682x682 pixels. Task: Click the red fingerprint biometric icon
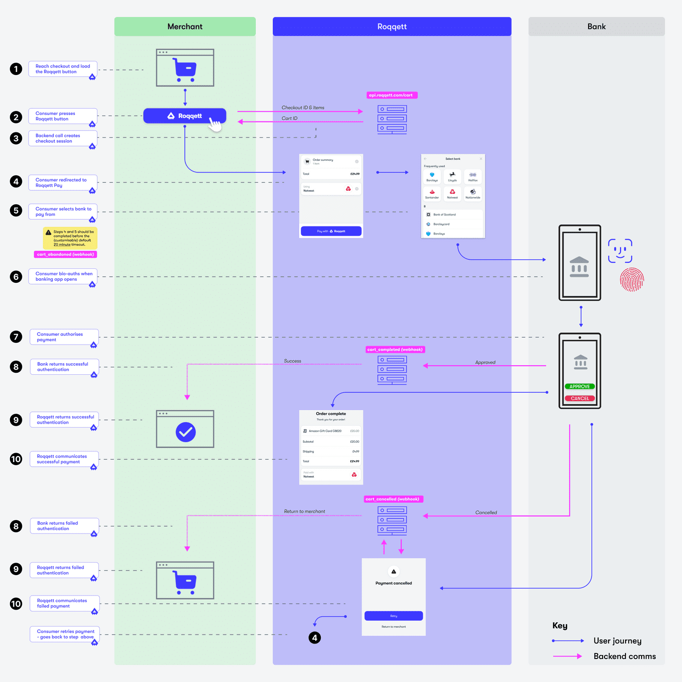click(x=631, y=280)
